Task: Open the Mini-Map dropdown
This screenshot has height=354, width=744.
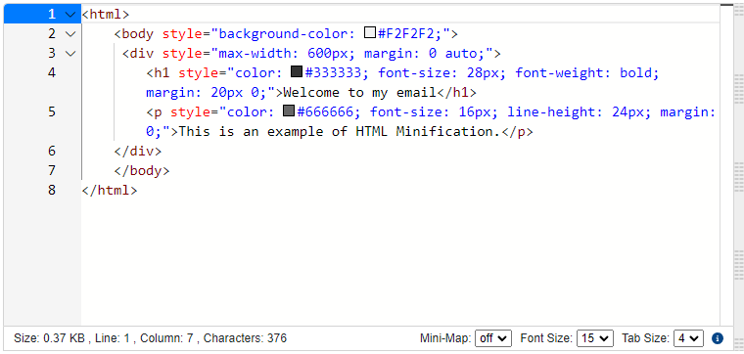Action: point(493,338)
